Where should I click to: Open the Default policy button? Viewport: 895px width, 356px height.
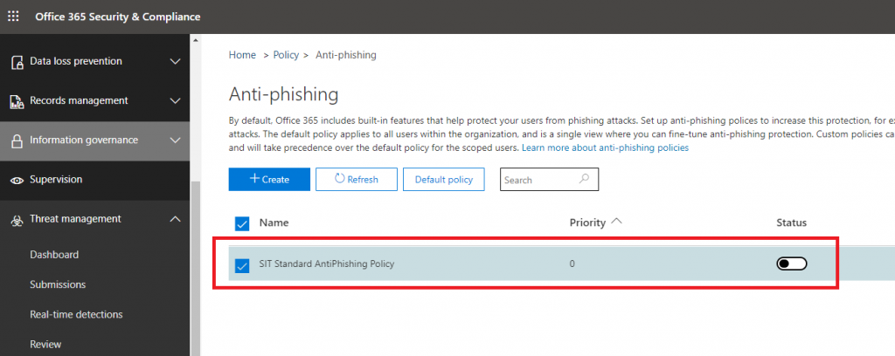point(443,180)
